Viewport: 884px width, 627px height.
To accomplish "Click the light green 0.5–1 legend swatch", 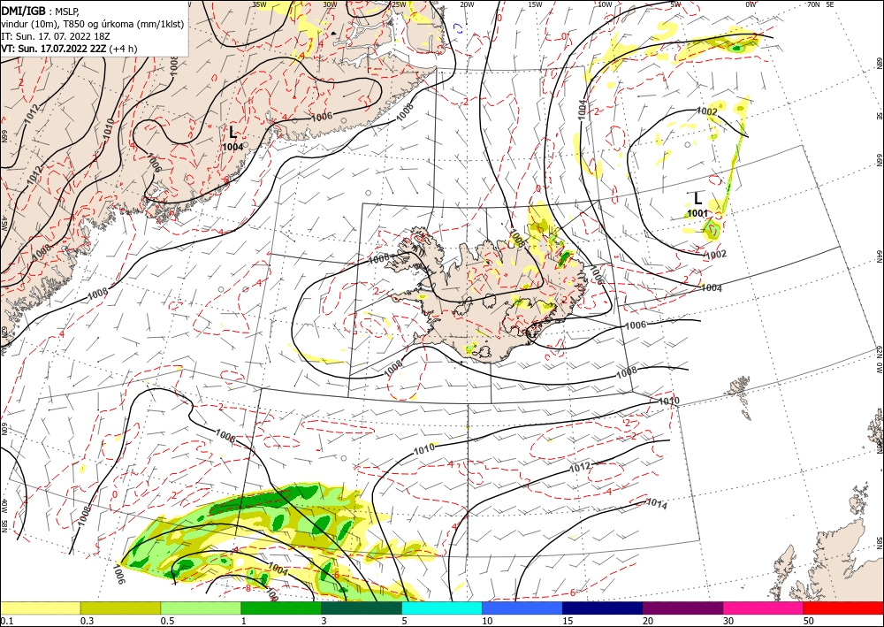I will [x=201, y=608].
